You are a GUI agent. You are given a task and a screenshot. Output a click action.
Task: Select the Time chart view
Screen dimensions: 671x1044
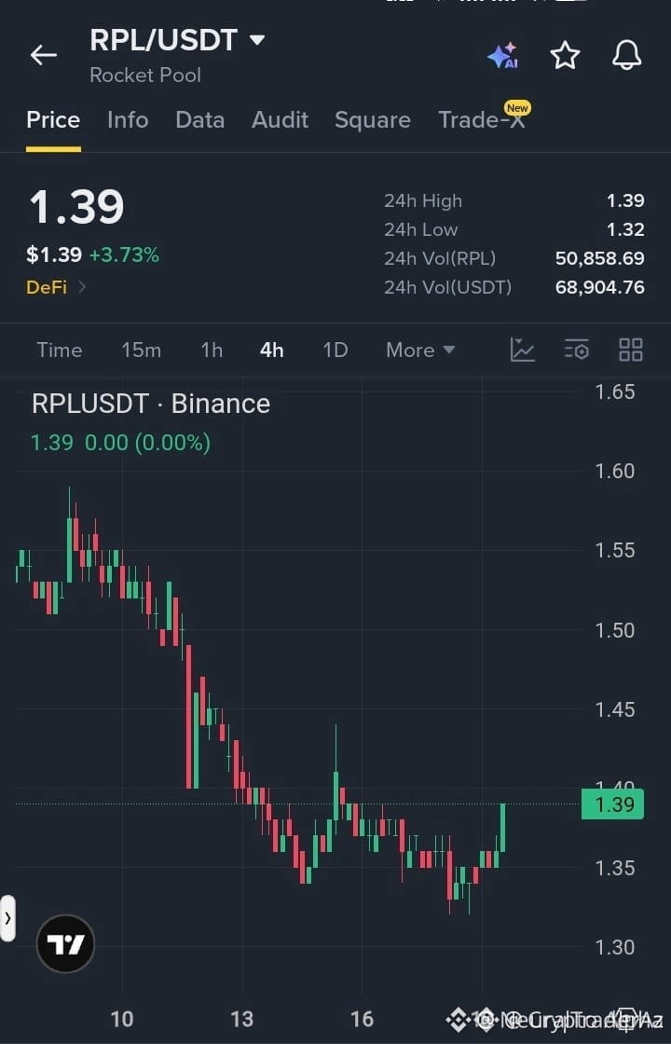60,350
